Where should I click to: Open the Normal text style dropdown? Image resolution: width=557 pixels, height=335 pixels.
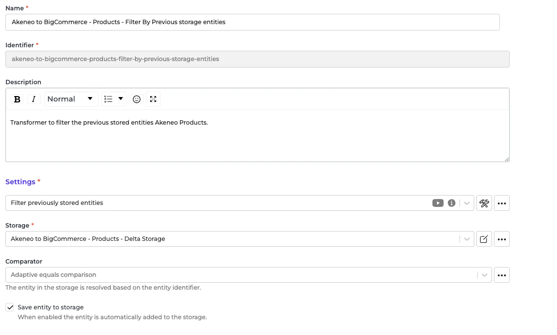click(x=71, y=99)
